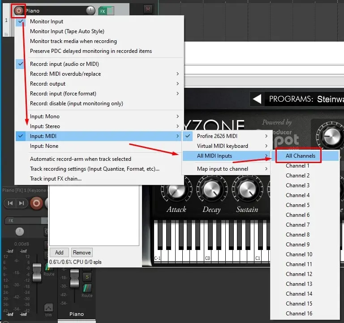344x323 pixels.
Task: Select Channel 12
Action: click(305, 274)
